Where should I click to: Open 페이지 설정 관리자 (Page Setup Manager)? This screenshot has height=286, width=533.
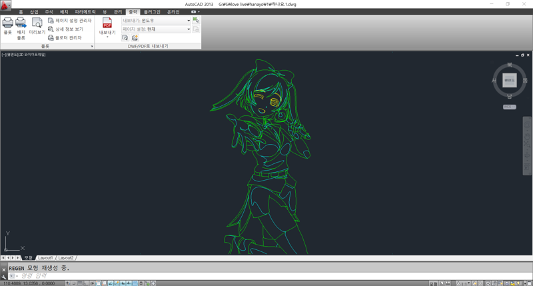70,21
